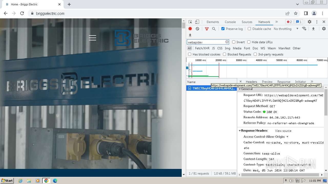The width and height of the screenshot is (328, 184).
Task: Click the export HAR download icon
Action: click(190, 35)
